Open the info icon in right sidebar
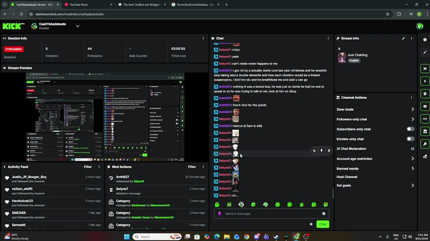This screenshot has height=241, width=430. pos(425,39)
